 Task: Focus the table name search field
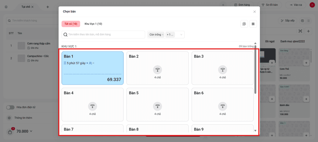[103, 35]
